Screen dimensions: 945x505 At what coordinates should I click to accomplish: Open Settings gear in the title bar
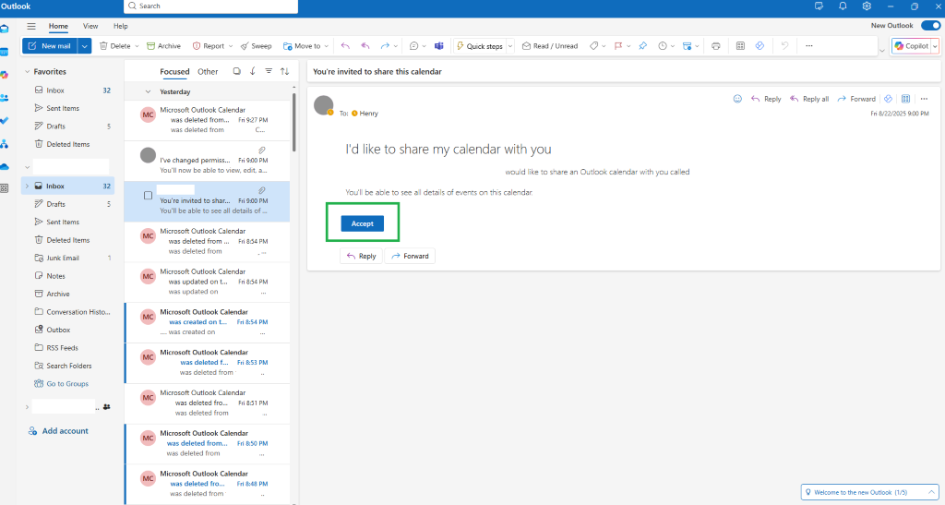[x=867, y=6]
